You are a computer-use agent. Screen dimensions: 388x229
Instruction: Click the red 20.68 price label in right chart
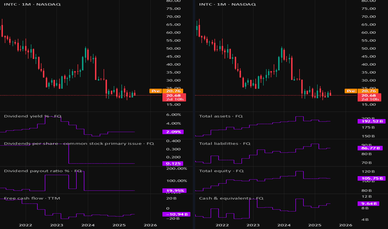[x=369, y=97]
